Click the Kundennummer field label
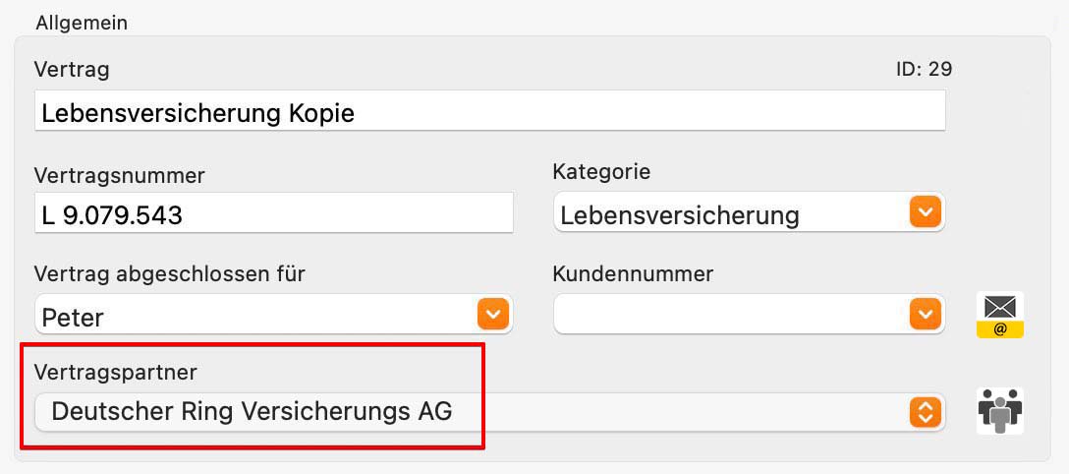This screenshot has width=1069, height=474. tap(633, 274)
